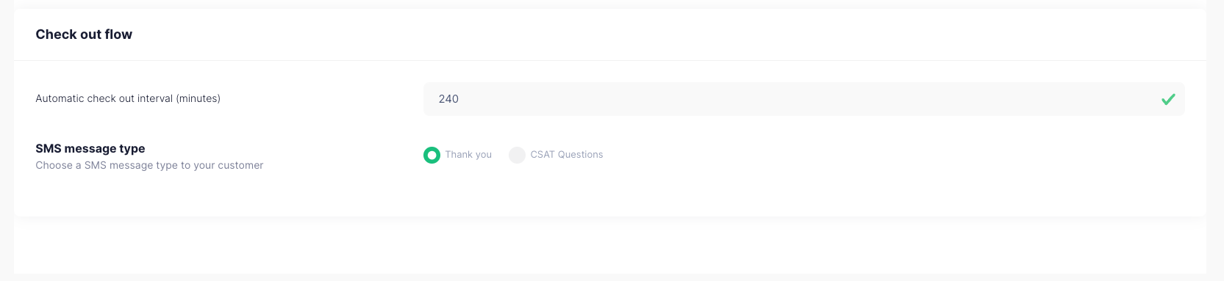The height and width of the screenshot is (281, 1224).
Task: Focus the automatic check out interval field
Action: [x=804, y=99]
